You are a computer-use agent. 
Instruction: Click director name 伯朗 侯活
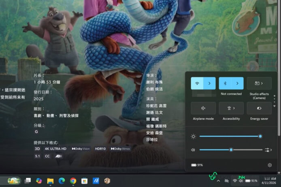coord(154,89)
